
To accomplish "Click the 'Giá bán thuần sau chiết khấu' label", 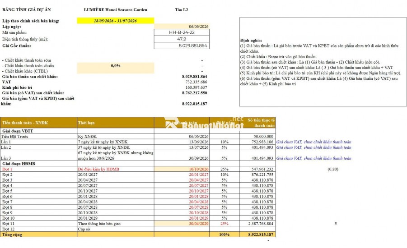I will (x=30, y=77).
